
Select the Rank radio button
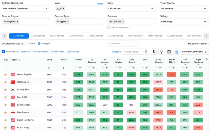(x=28, y=44)
